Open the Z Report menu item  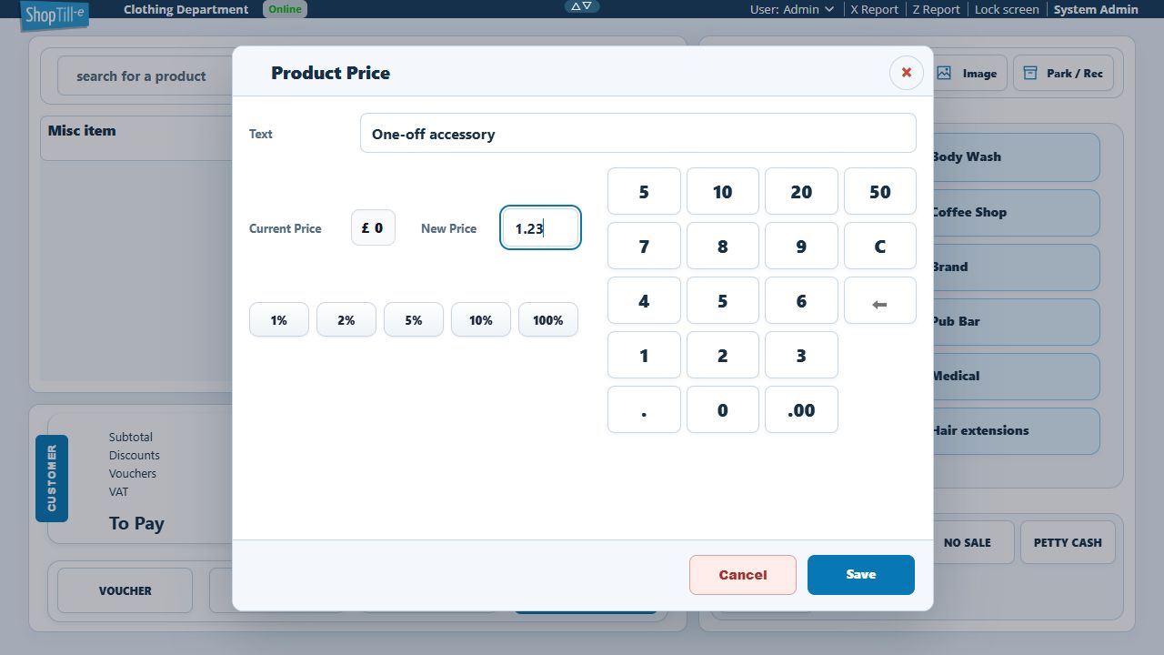[x=936, y=9]
